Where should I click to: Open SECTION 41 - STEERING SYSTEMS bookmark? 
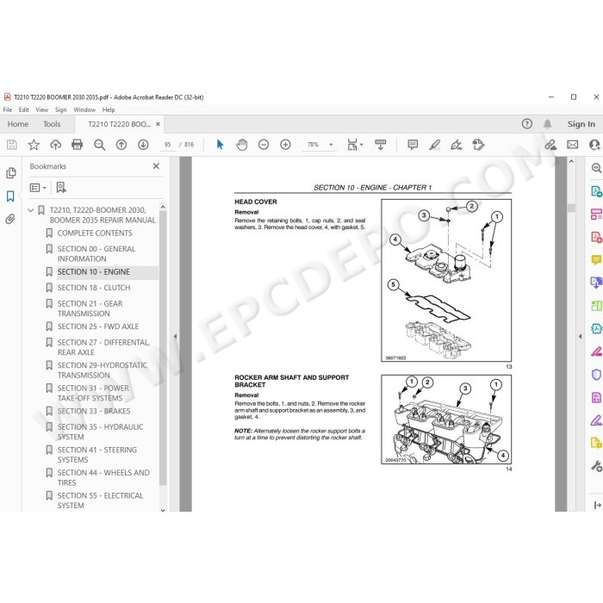pos(96,455)
